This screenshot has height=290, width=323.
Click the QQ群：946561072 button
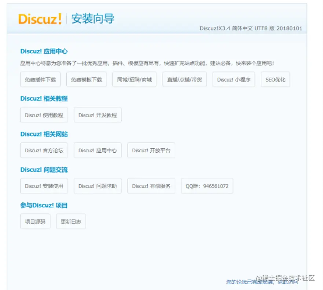[207, 186]
